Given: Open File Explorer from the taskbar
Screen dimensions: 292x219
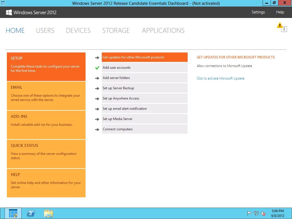Looking at the screenshot, I should [48, 213].
